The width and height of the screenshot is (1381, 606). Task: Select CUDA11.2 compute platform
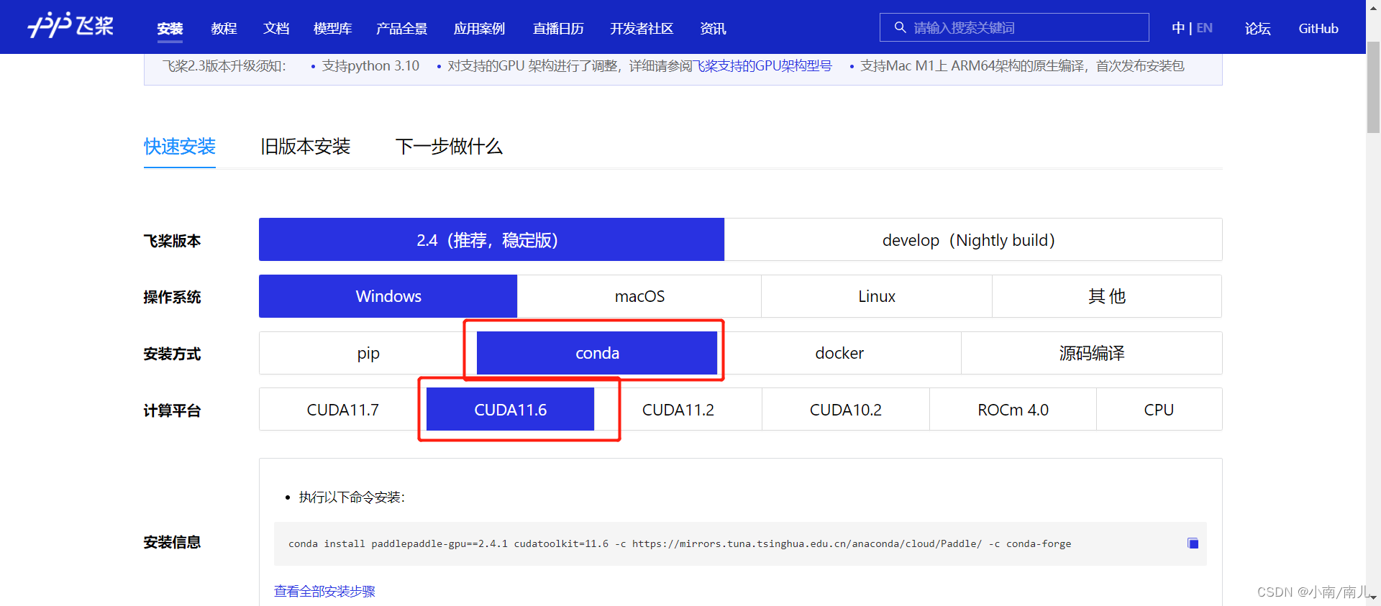(678, 410)
